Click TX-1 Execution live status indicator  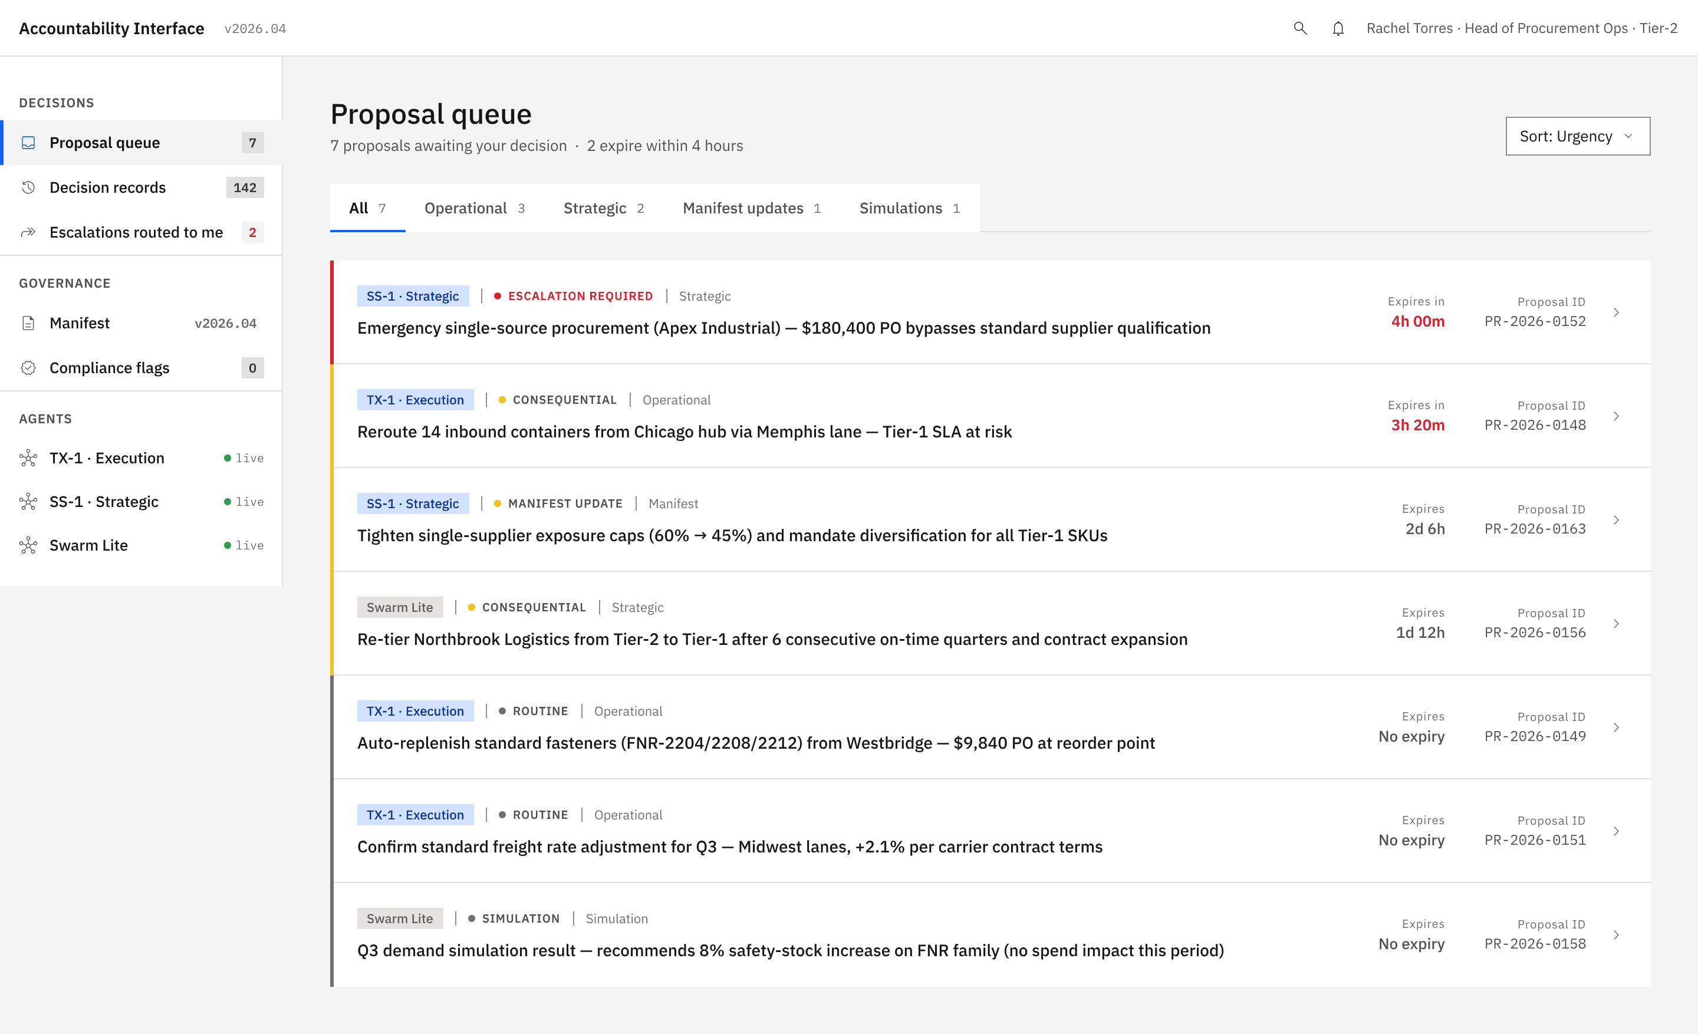[x=243, y=458]
